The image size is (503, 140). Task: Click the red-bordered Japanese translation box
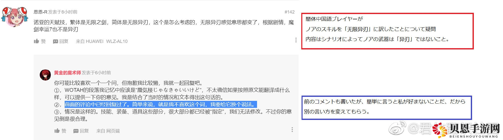click(x=387, y=31)
